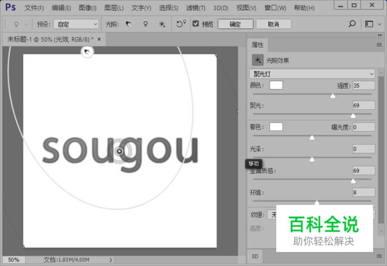
Task: Expand the status bar info arrow
Action: coord(111,260)
